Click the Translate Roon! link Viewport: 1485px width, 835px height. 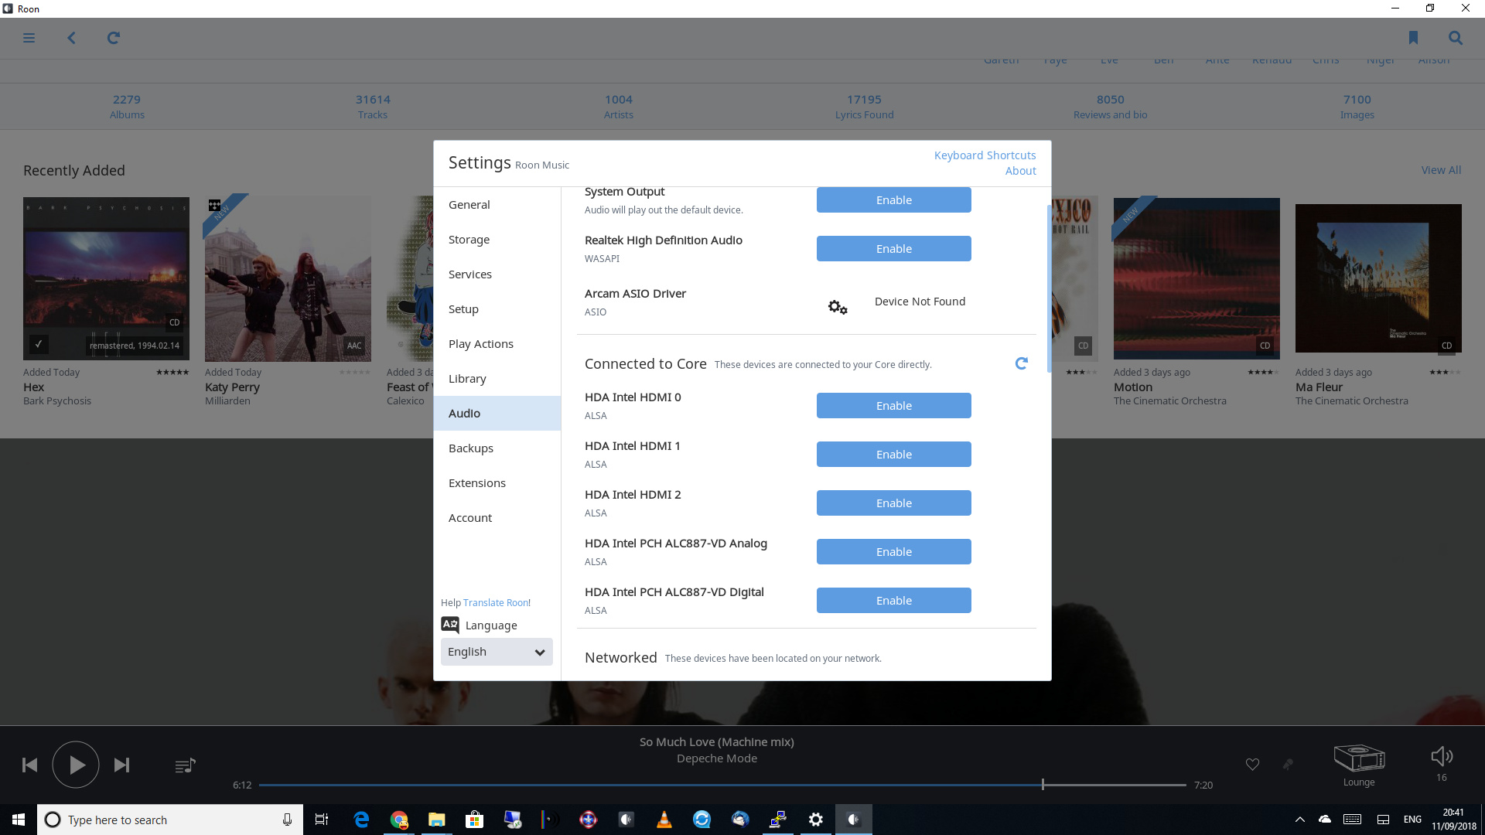pyautogui.click(x=497, y=602)
